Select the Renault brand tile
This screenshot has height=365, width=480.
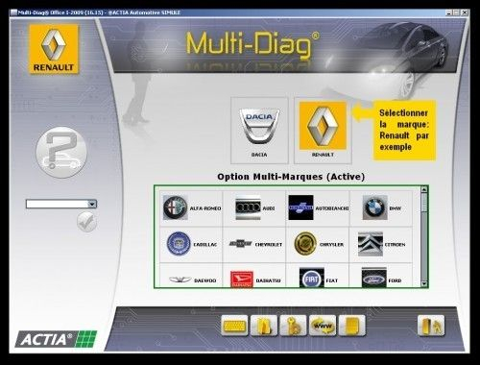pos(323,131)
